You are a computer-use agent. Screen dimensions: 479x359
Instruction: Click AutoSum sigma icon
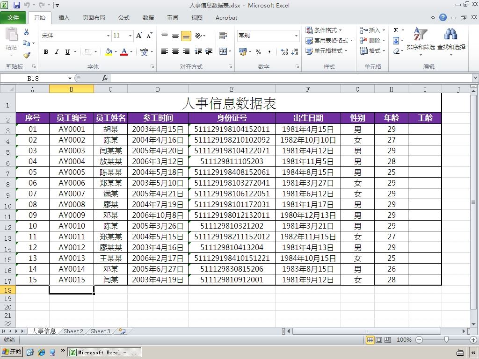pyautogui.click(x=396, y=30)
